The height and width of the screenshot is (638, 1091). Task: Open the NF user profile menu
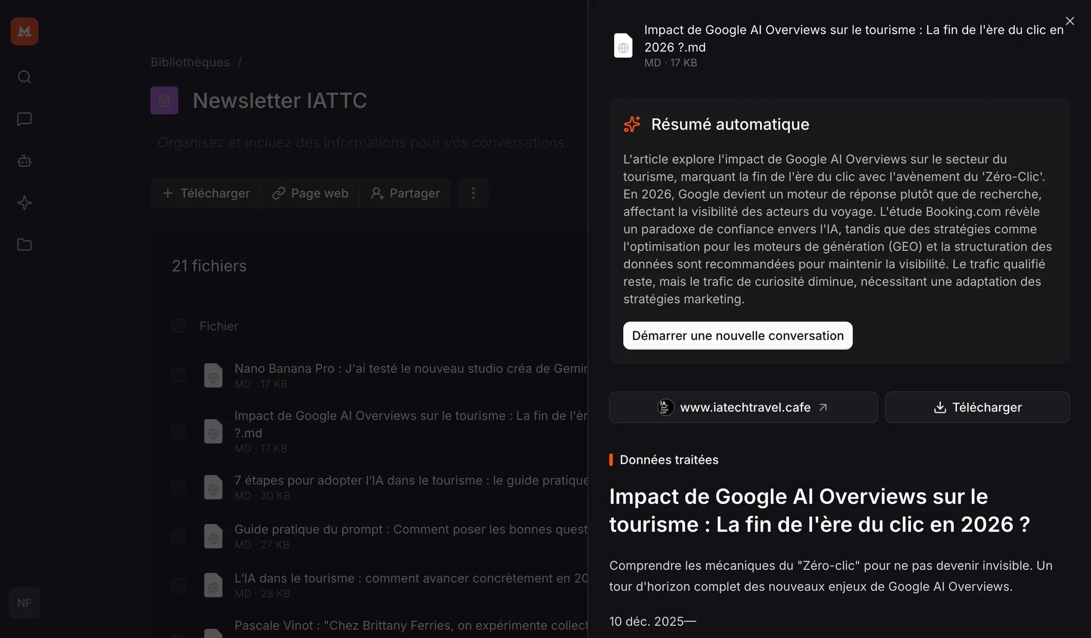coord(25,603)
